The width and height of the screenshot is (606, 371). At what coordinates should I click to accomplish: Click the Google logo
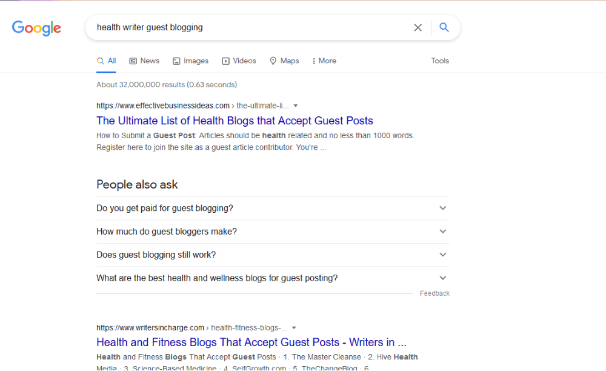click(36, 28)
